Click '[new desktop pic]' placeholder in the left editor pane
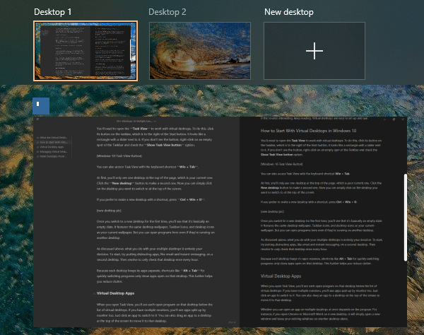Viewport: 424px width, 335px height. (109, 211)
